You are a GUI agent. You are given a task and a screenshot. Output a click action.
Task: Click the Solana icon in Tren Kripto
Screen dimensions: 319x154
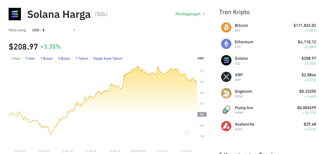[x=226, y=60]
